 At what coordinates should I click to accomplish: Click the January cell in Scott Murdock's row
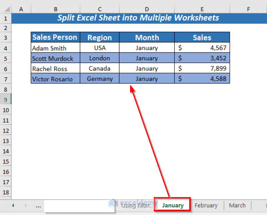(x=147, y=58)
